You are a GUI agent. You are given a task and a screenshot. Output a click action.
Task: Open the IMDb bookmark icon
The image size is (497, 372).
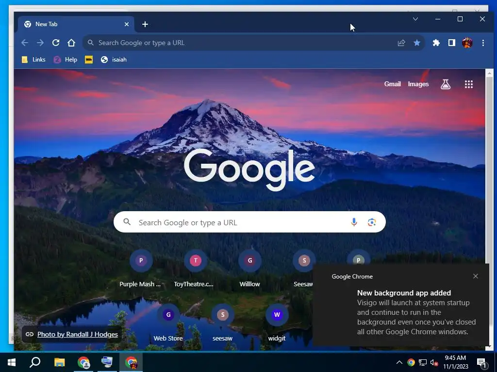(x=89, y=60)
